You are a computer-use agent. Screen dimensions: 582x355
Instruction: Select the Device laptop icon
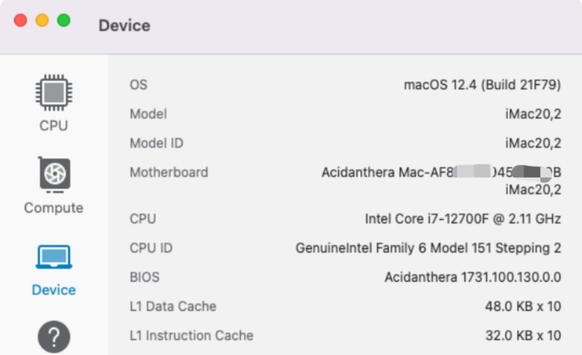pos(54,257)
